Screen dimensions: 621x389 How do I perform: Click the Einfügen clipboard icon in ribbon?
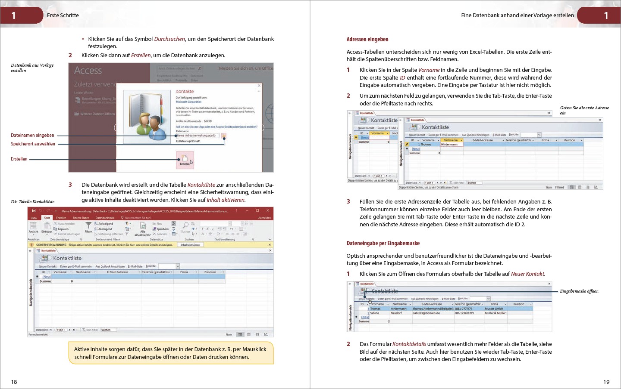[x=47, y=225]
